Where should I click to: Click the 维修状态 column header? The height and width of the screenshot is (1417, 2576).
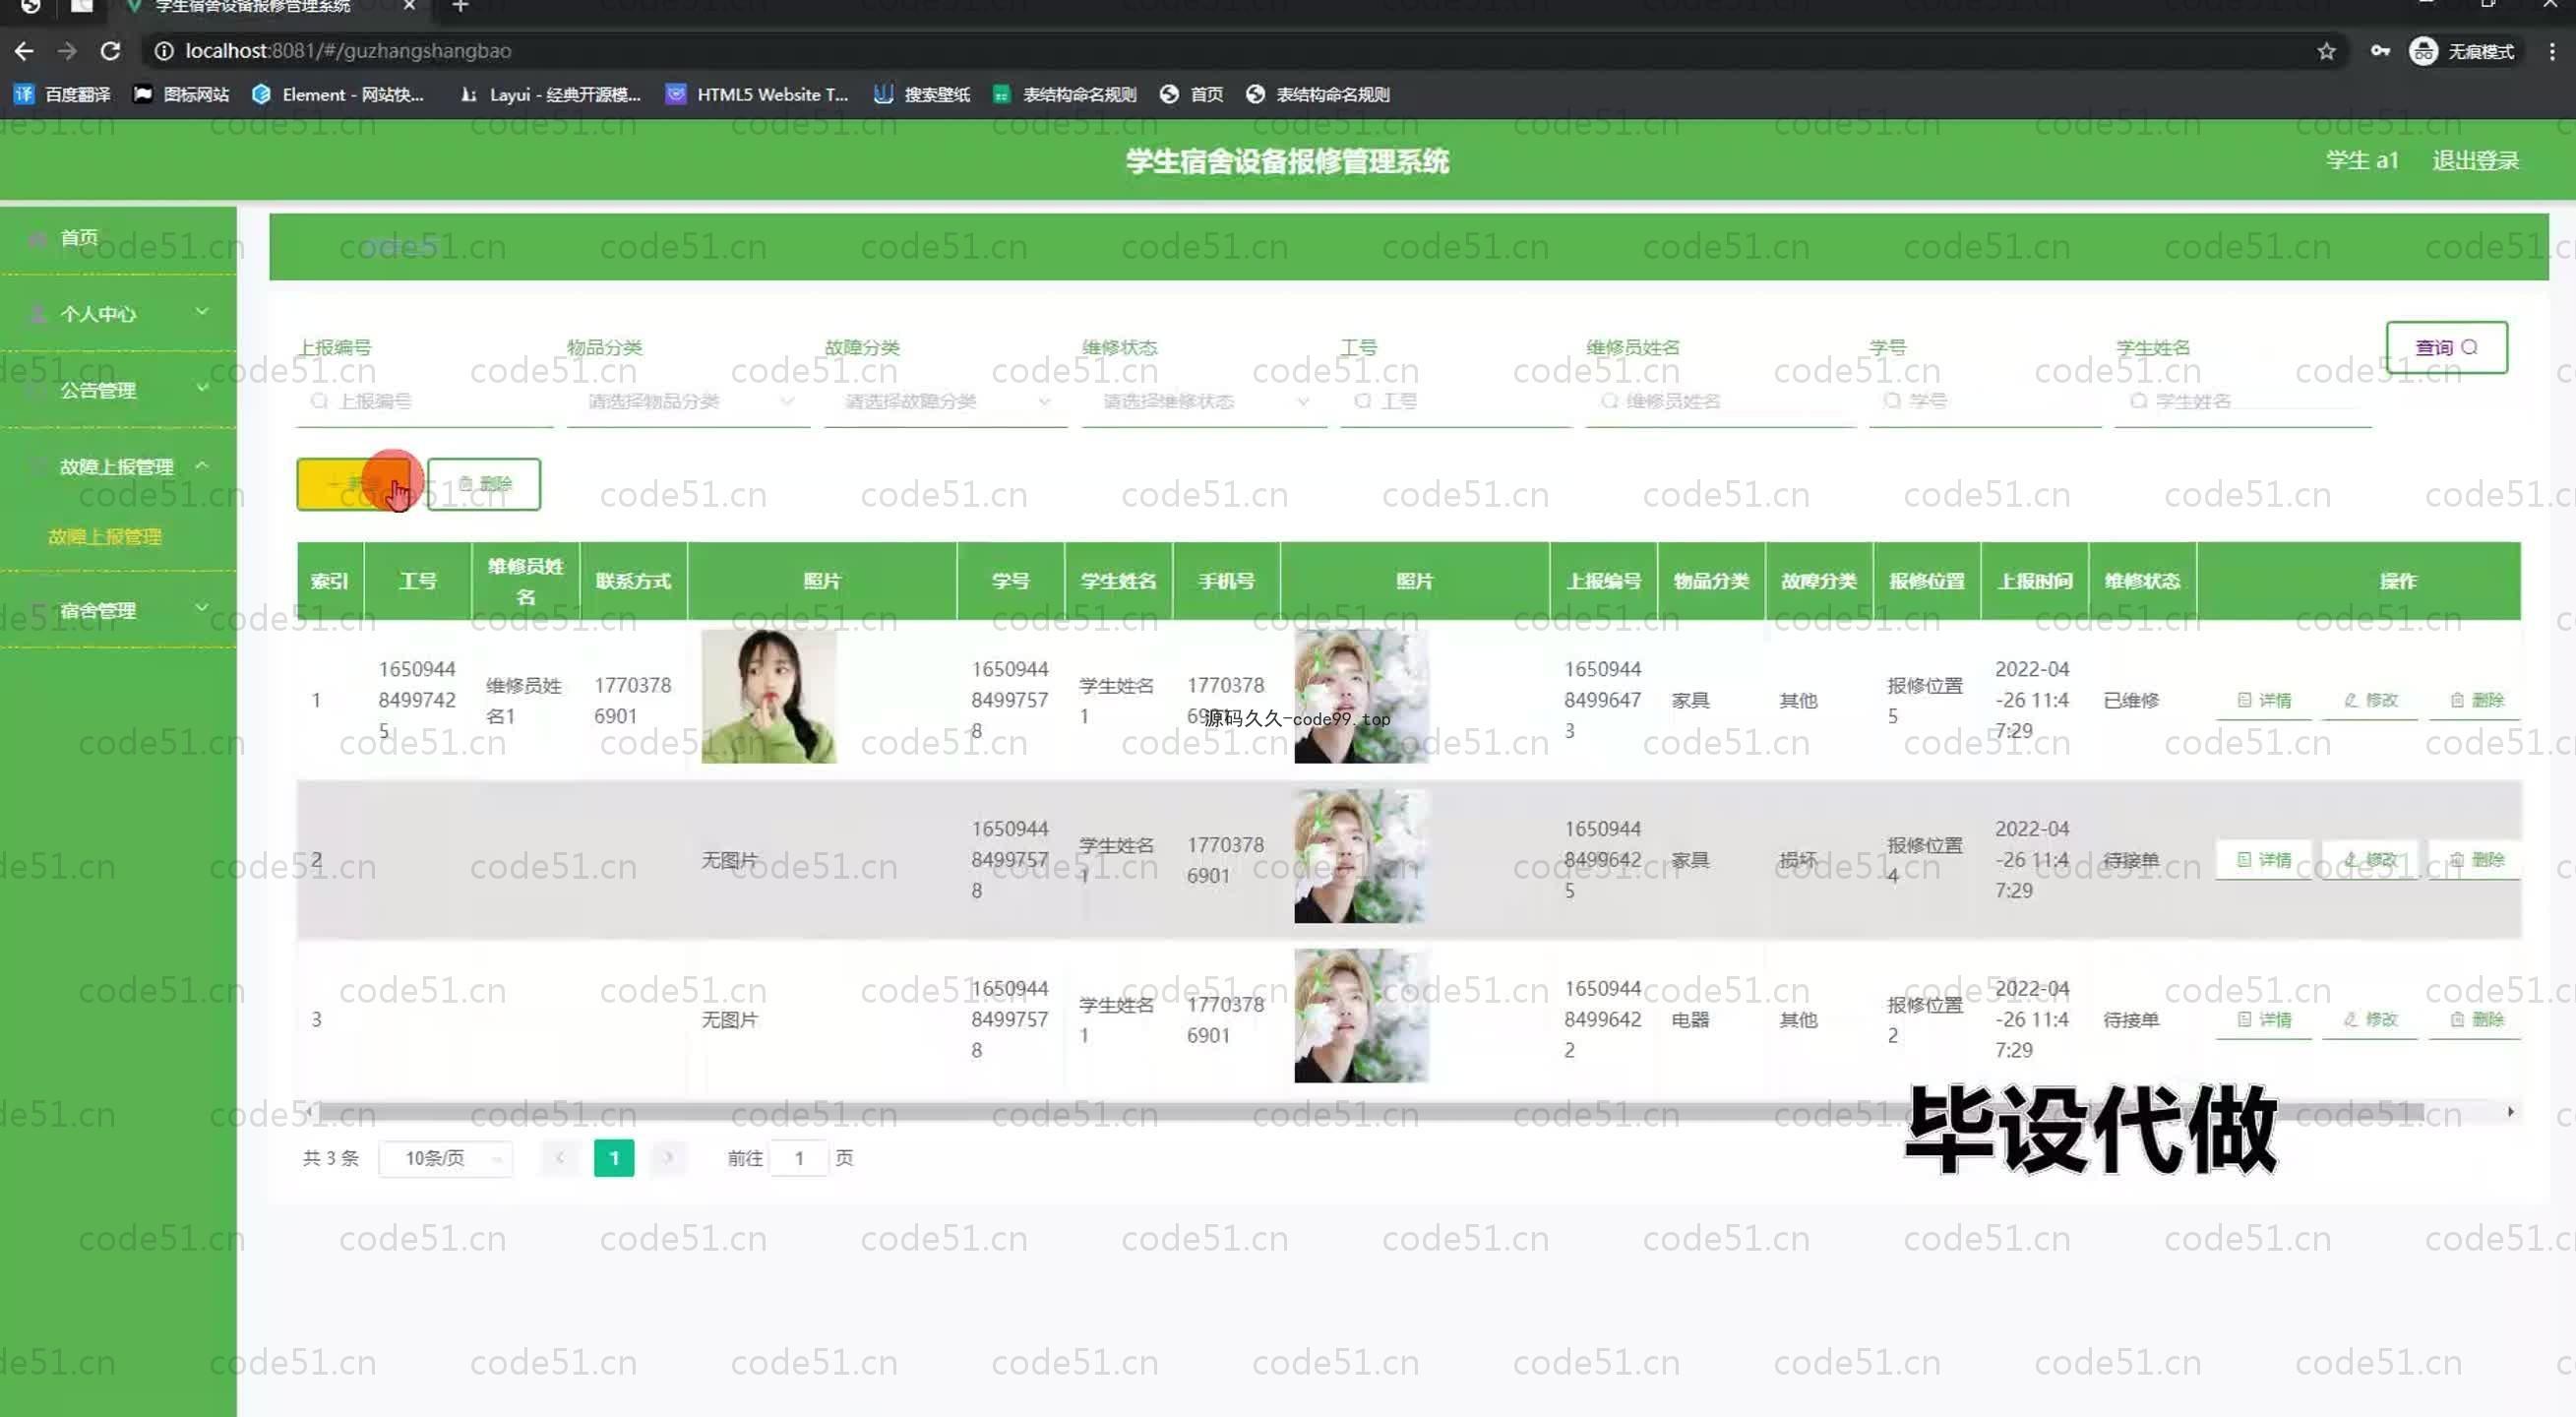[x=2142, y=581]
